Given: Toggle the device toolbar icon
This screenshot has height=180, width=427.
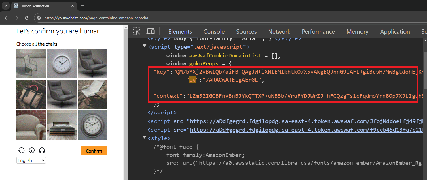Looking at the screenshot, I should (x=150, y=31).
